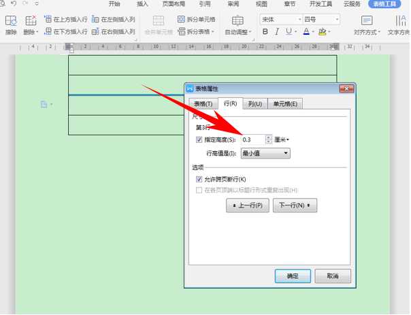The image size is (411, 315).
Task: Insert column to left (在左侧插入列)
Action: tap(113, 20)
